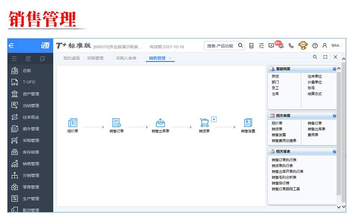Expand the dropdown arrow beside 销货单
This screenshot has height=218, width=349.
(x=214, y=119)
